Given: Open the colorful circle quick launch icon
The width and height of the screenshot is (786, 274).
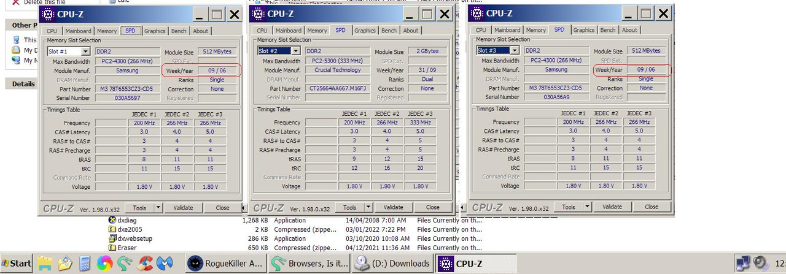Looking at the screenshot, I should click(105, 264).
